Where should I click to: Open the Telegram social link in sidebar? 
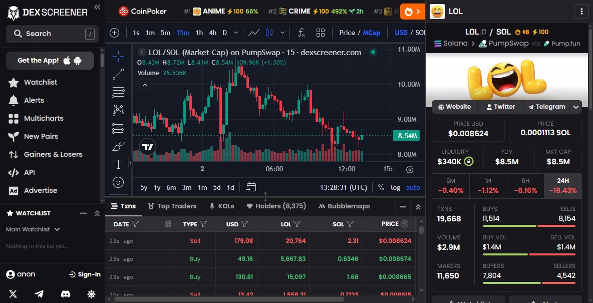click(x=39, y=294)
